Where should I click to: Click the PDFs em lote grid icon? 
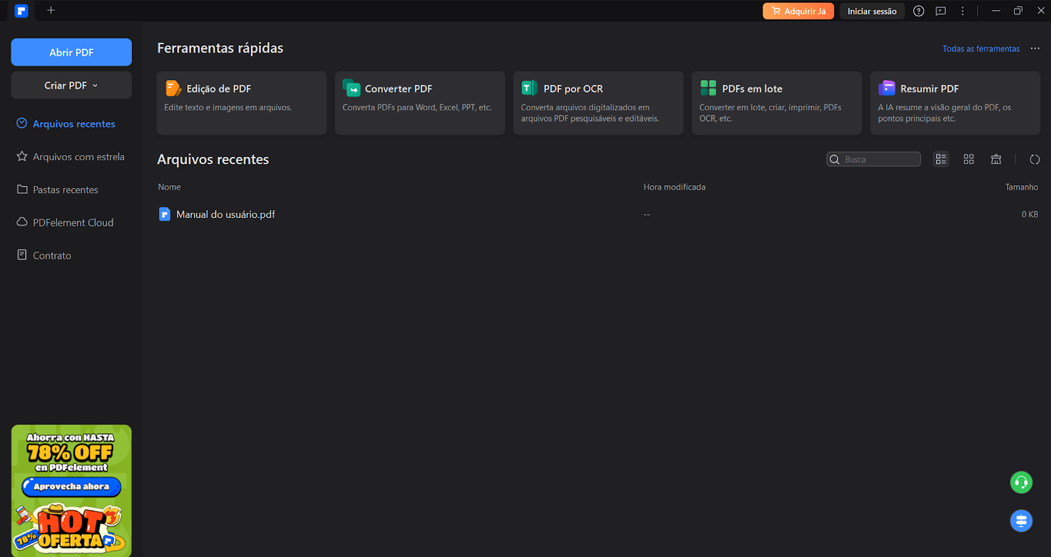pos(708,88)
